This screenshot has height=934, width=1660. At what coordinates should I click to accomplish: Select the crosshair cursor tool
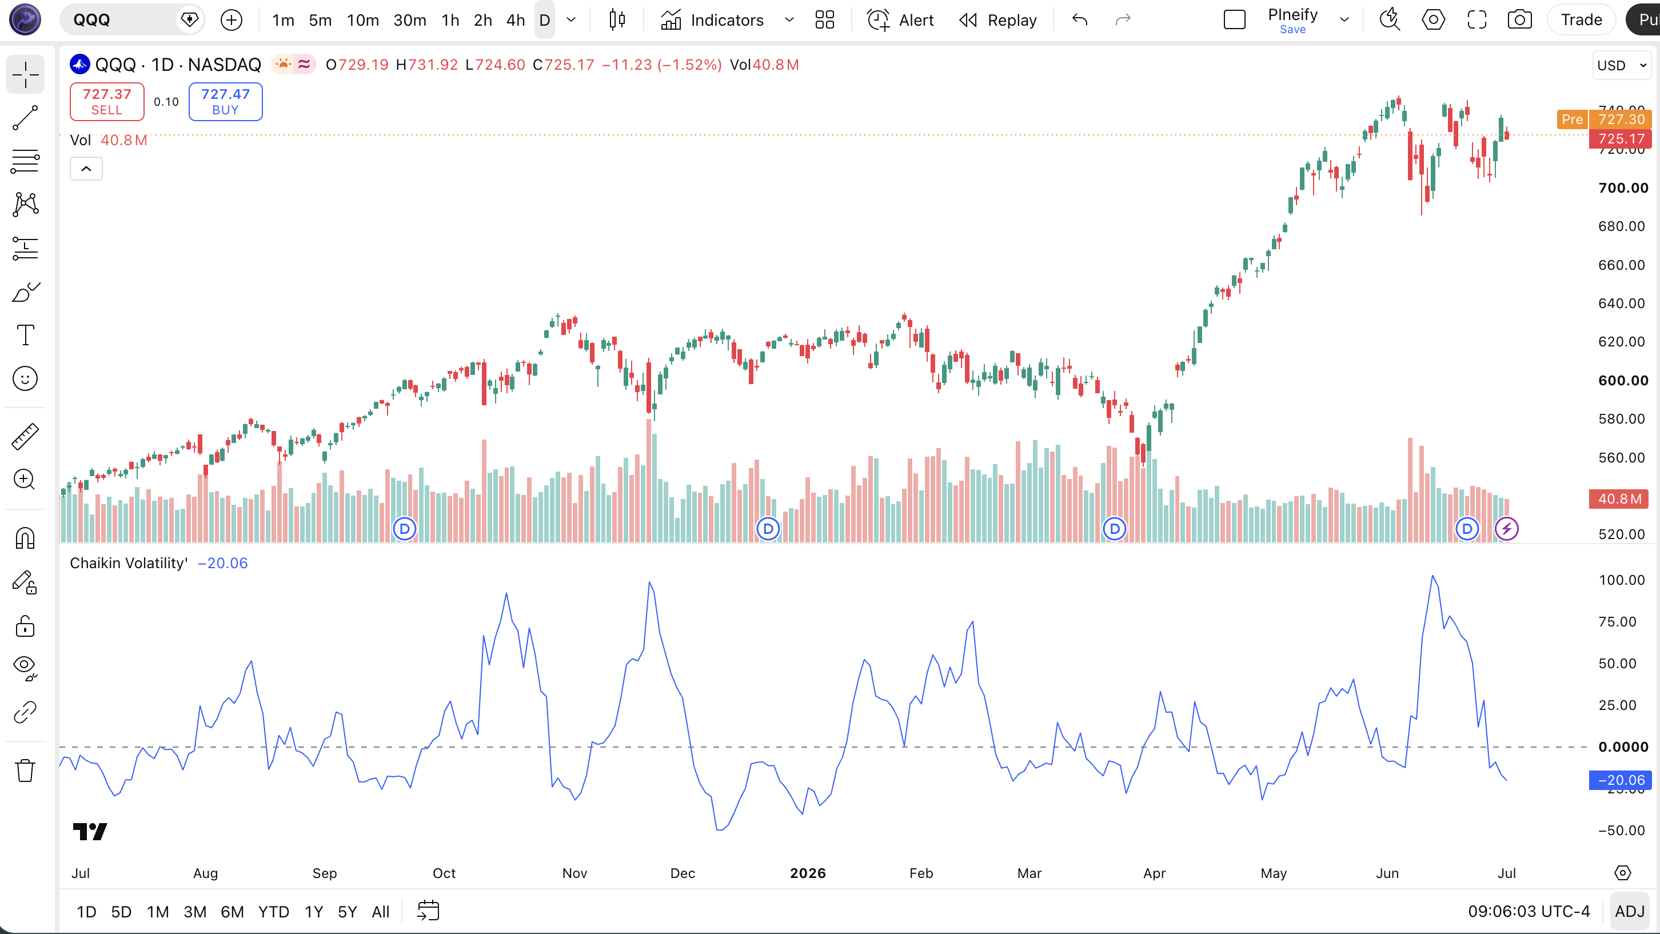coord(25,75)
